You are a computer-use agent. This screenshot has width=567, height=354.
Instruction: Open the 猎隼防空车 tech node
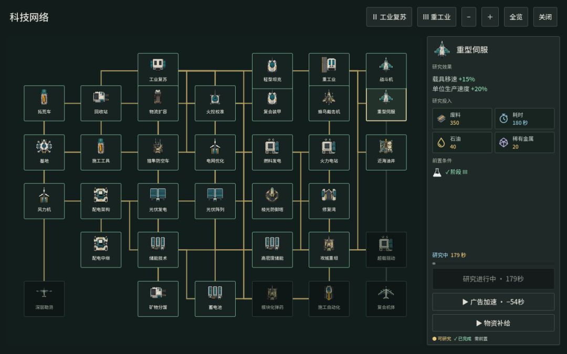pyautogui.click(x=158, y=153)
